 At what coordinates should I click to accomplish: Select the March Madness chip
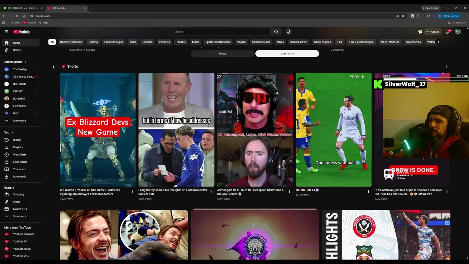390,42
